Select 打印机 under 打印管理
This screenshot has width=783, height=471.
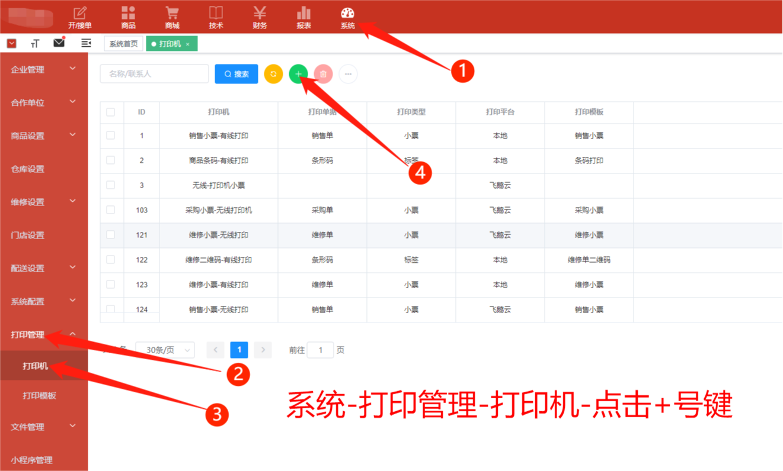[x=44, y=366]
